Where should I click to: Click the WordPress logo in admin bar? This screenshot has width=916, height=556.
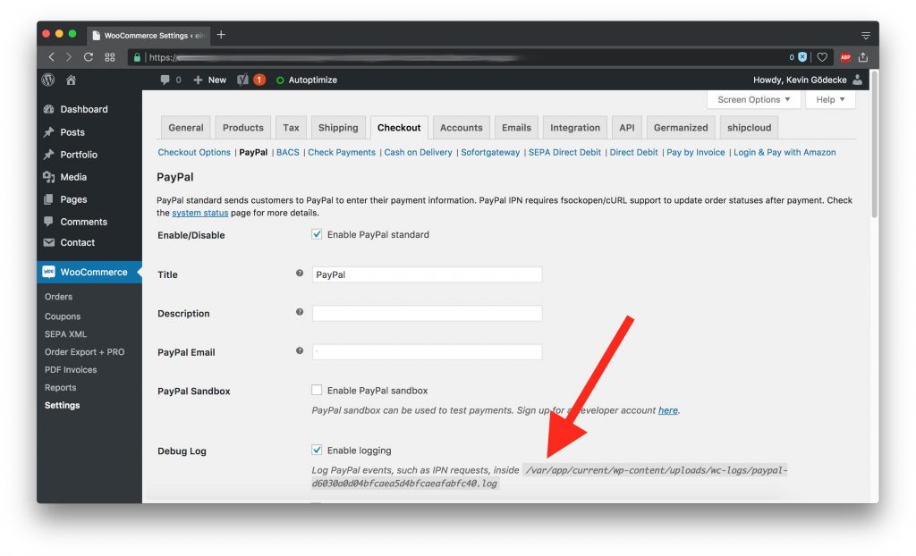[48, 80]
